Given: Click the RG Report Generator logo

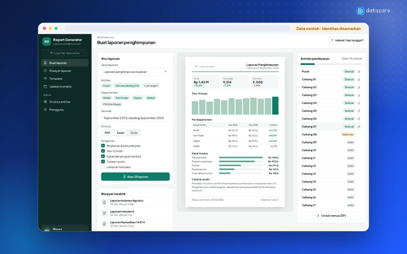Looking at the screenshot, I should coord(47,41).
